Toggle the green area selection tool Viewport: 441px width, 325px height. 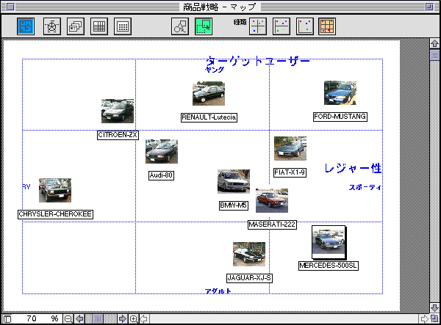[x=204, y=26]
